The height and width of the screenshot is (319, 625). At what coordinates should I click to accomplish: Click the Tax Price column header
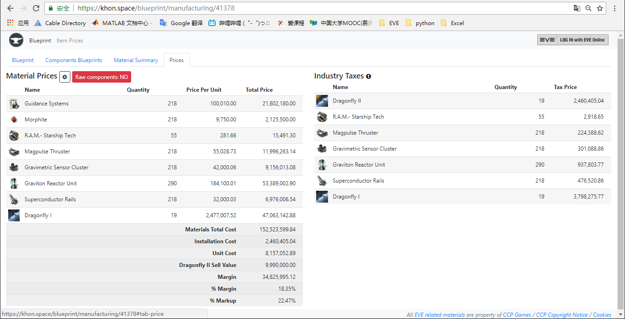click(565, 87)
